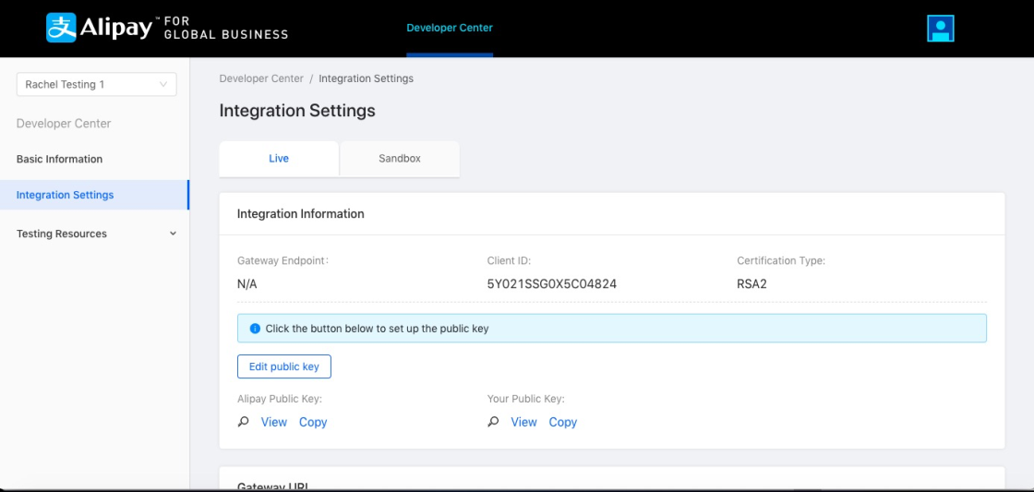1034x492 pixels.
Task: Go to Basic Information in the sidebar
Action: [x=59, y=159]
